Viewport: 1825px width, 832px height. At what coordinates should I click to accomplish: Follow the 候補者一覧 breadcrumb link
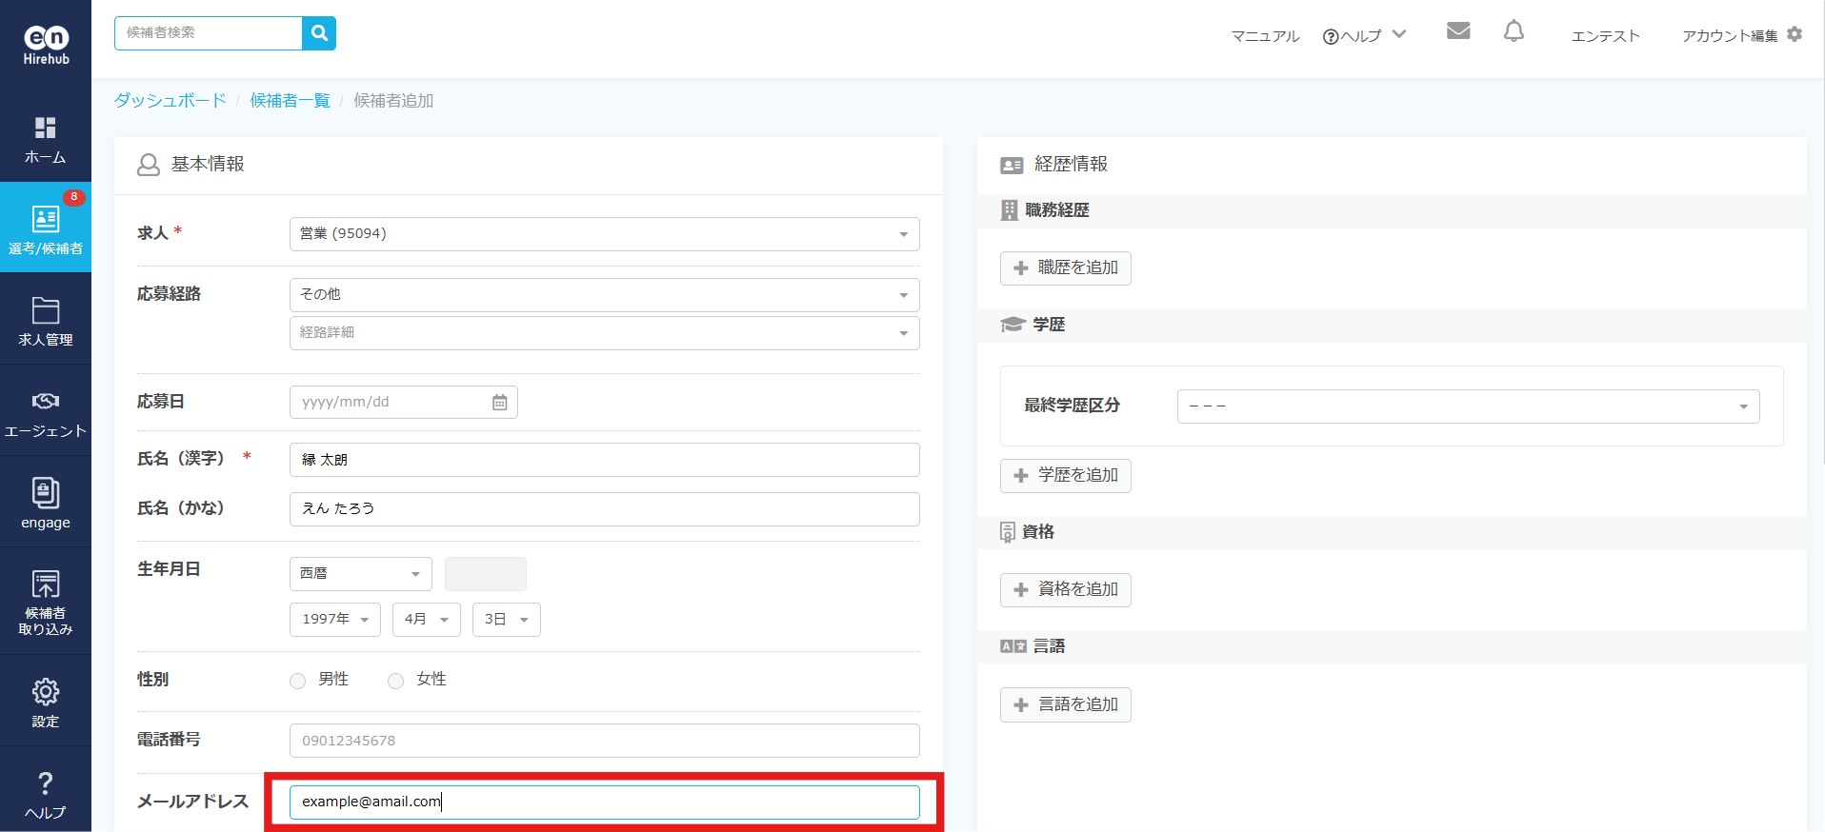[x=290, y=101]
